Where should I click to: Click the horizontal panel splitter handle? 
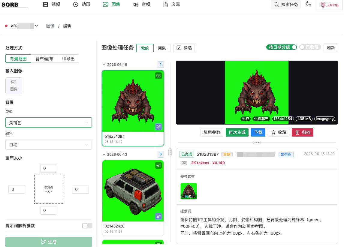pyautogui.click(x=257, y=142)
